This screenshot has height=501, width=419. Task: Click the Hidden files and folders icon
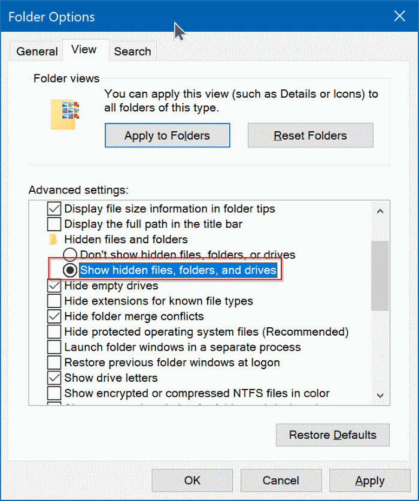[x=53, y=239]
